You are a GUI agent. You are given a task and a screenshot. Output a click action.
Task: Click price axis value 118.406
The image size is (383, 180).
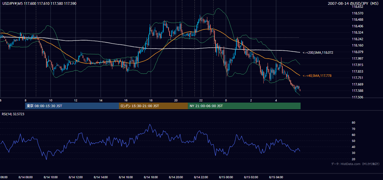[357, 26]
